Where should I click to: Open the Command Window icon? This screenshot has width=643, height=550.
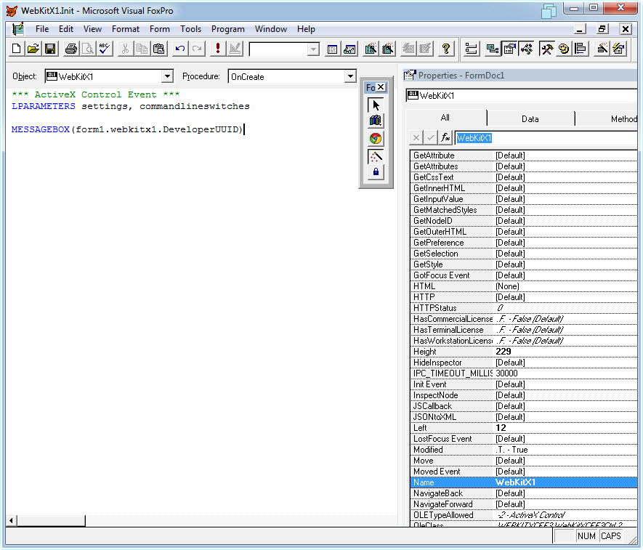[333, 49]
